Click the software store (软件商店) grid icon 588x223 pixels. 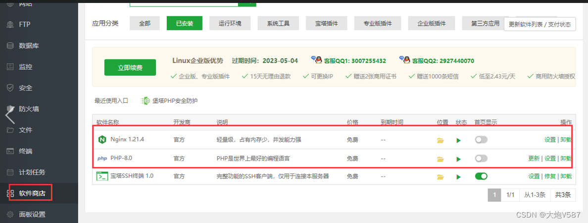10,194
